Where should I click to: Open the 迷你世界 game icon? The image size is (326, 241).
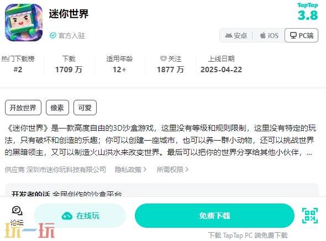coord(24,23)
